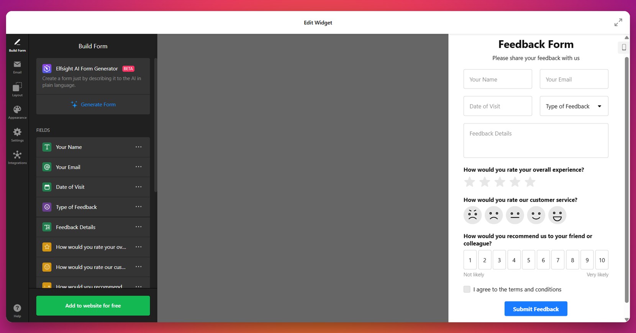Click the Your Email input in preview
Screen dimensions: 636x333
[x=574, y=79]
